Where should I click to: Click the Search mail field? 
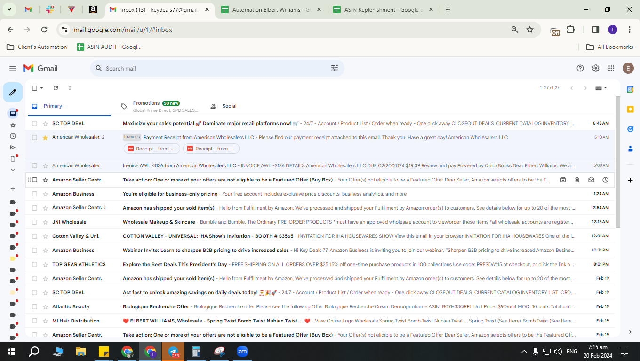(216, 68)
